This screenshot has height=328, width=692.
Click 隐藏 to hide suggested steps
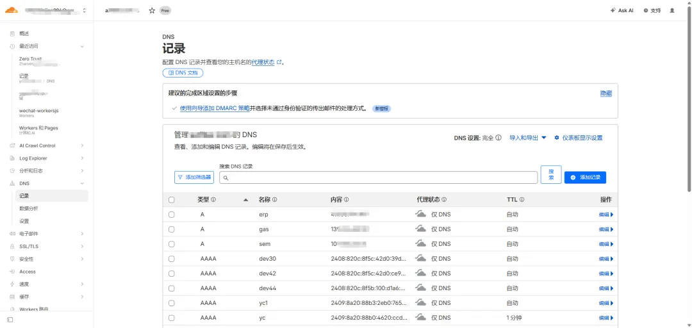click(x=606, y=94)
